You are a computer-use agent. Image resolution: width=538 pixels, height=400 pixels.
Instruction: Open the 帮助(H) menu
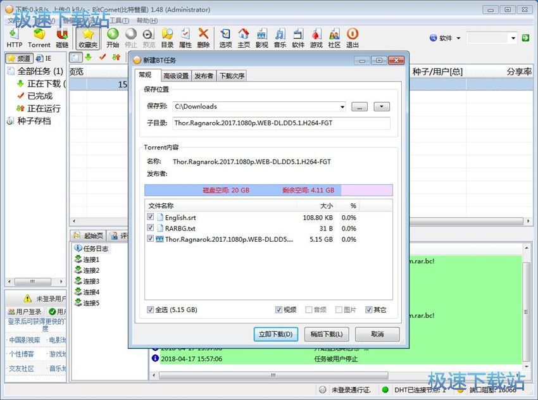[147, 21]
